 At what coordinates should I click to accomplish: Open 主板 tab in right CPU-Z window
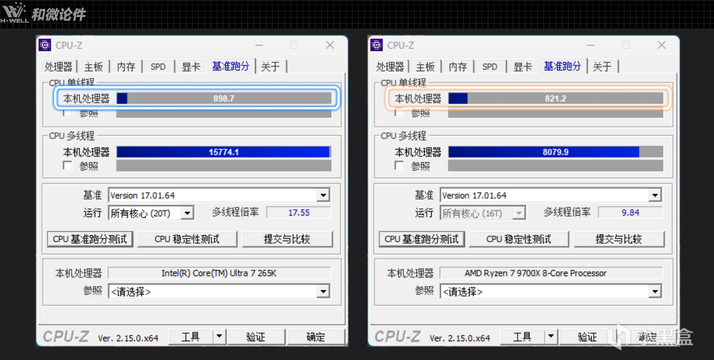(x=426, y=67)
